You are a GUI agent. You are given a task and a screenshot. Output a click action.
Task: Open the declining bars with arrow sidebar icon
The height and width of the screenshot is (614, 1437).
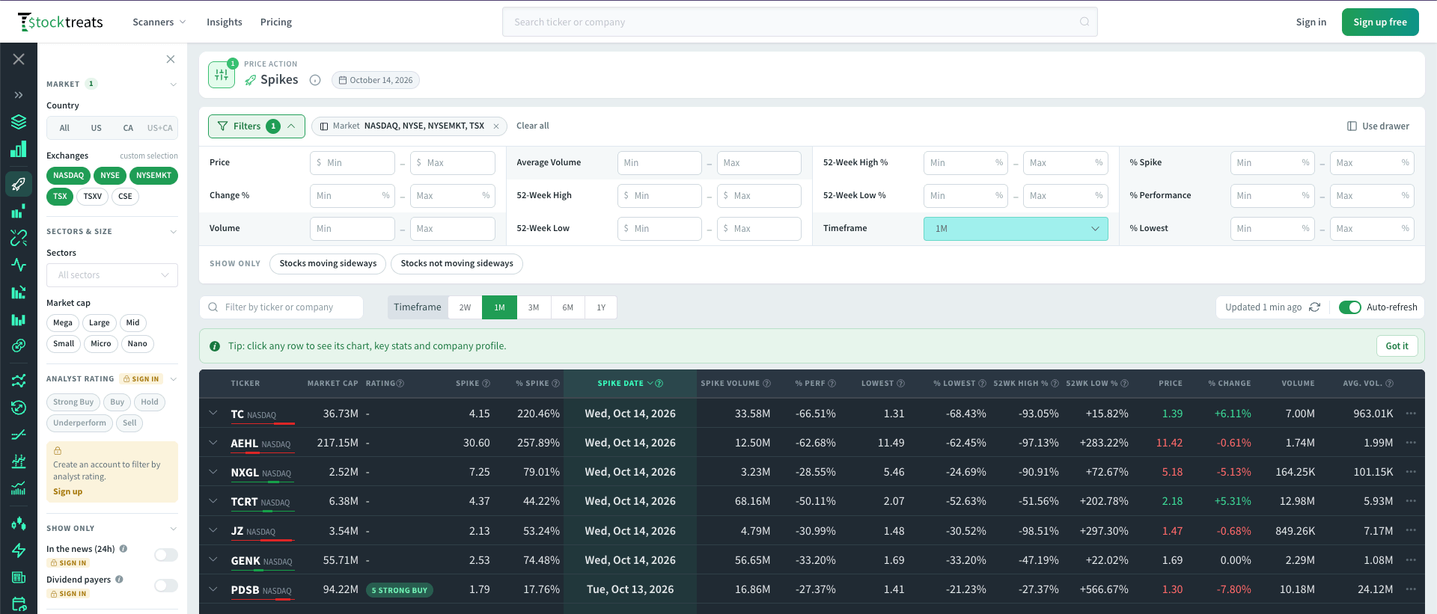point(19,292)
